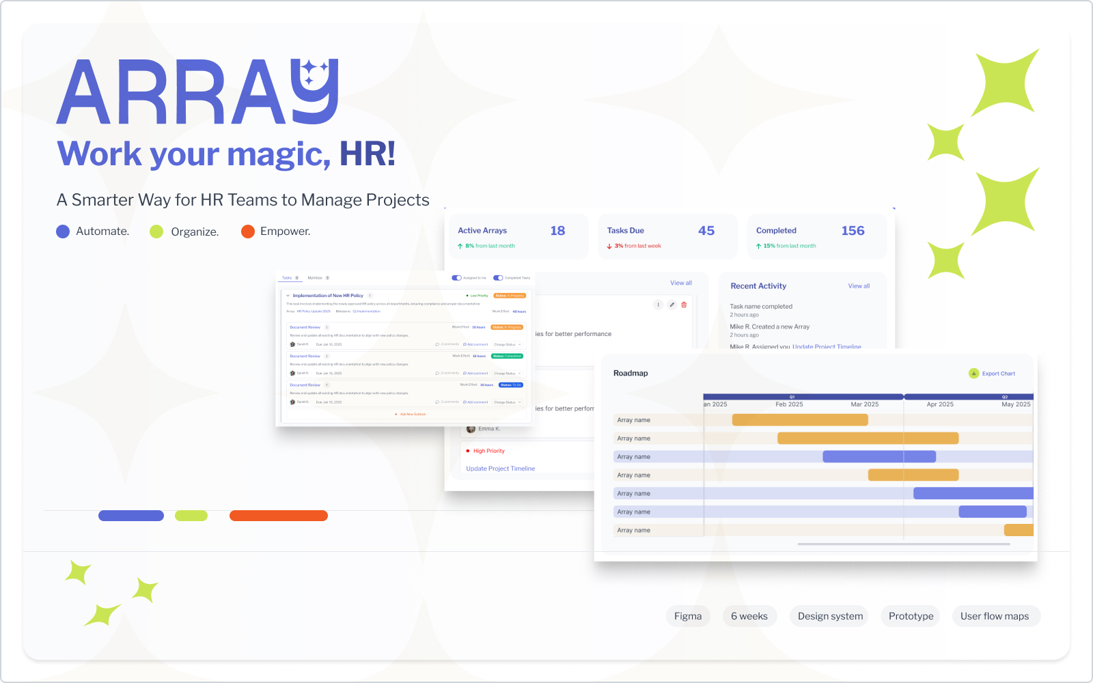The height and width of the screenshot is (683, 1093).
Task: Toggle the Assigned to me switch
Action: click(456, 278)
